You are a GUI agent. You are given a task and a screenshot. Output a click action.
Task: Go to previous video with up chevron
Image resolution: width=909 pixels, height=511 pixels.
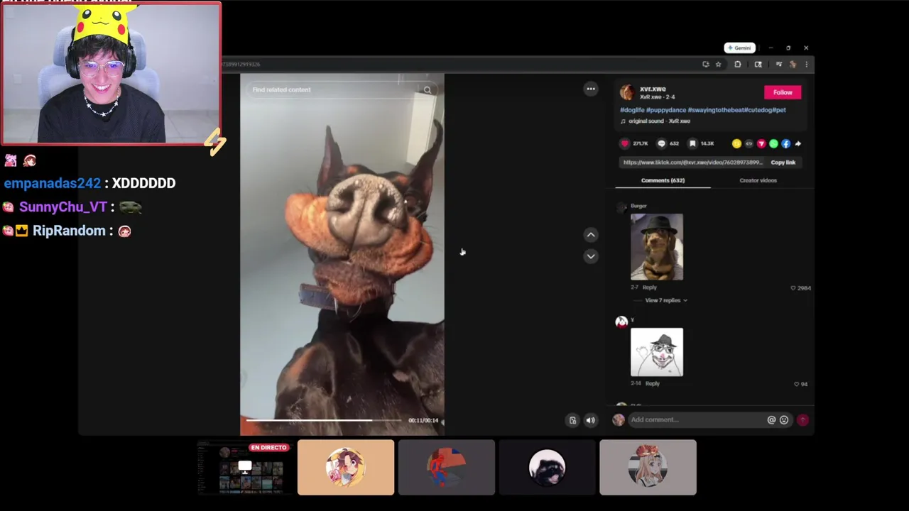[591, 235]
